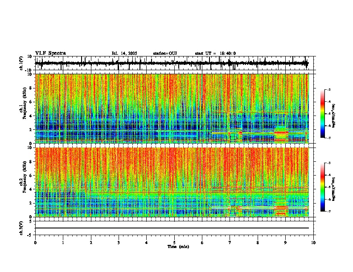Select the "ch.3(V)" axis label
The height and width of the screenshot is (272, 353).
(21, 228)
